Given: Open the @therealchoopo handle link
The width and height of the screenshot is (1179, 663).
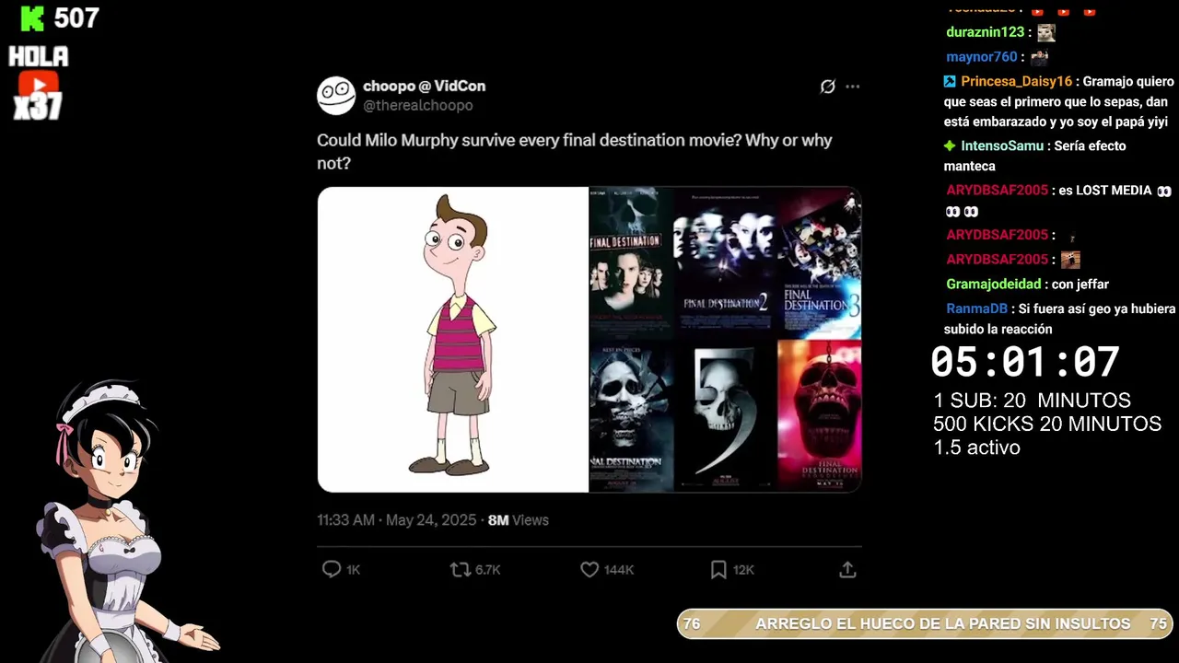Looking at the screenshot, I should tap(417, 106).
